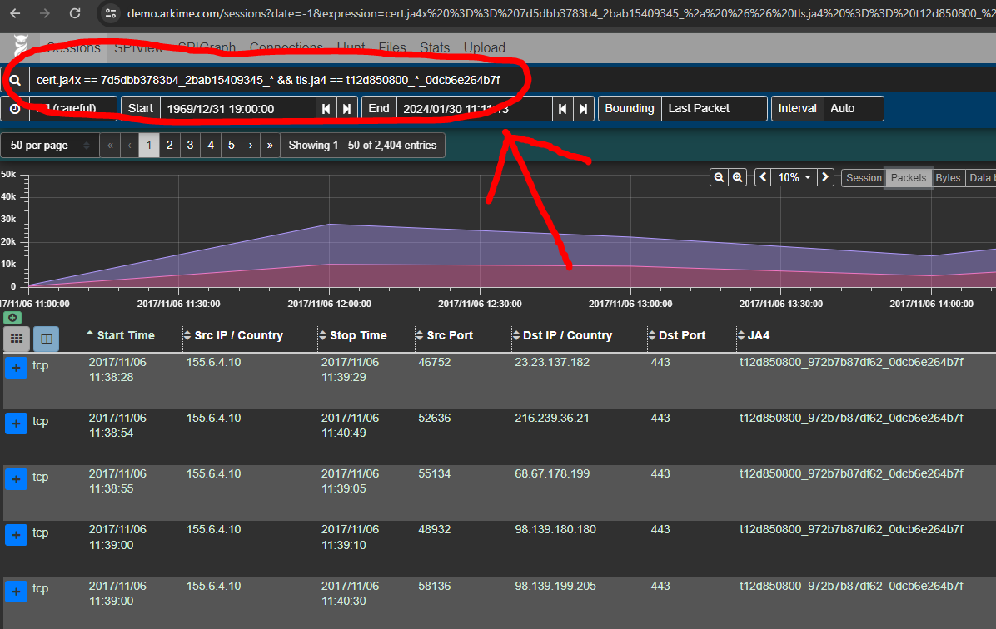This screenshot has height=629, width=996.
Task: Click the green plus icon above table
Action: (x=12, y=317)
